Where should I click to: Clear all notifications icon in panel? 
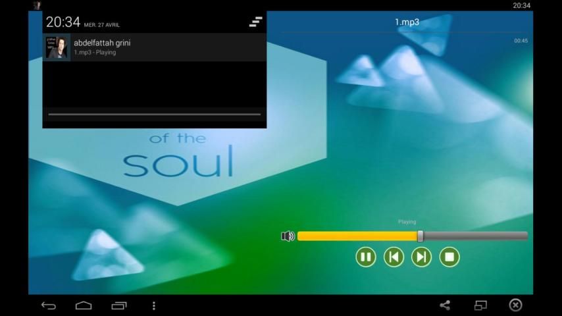coord(255,22)
